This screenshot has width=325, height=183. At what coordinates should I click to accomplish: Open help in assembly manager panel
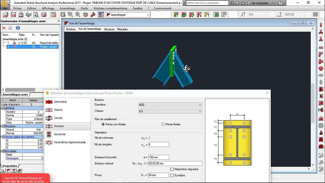[18, 28]
